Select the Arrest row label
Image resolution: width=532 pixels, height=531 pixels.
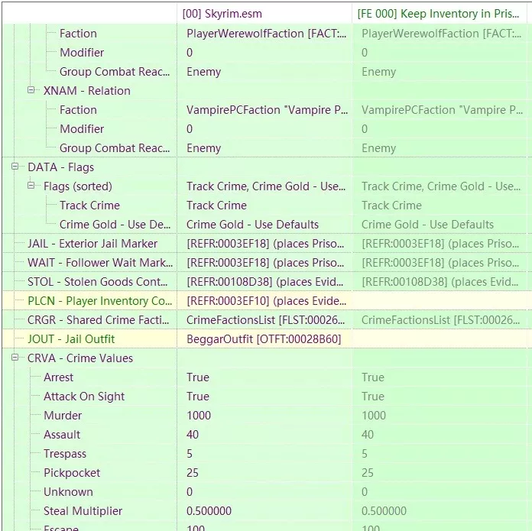point(58,377)
